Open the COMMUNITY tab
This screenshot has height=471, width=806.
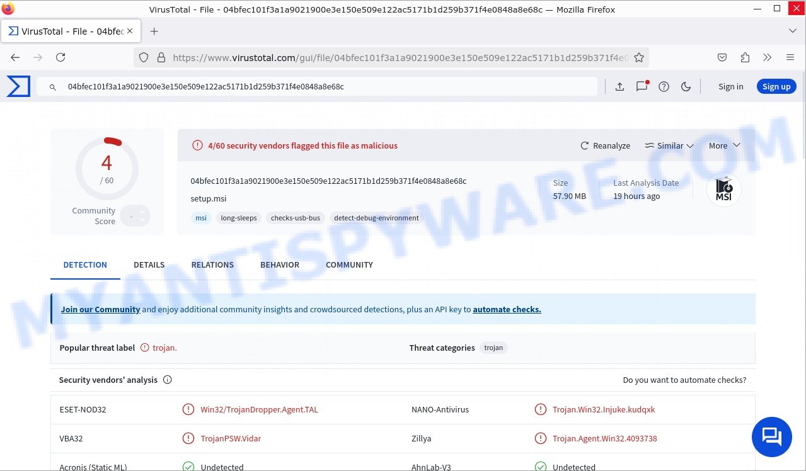349,264
